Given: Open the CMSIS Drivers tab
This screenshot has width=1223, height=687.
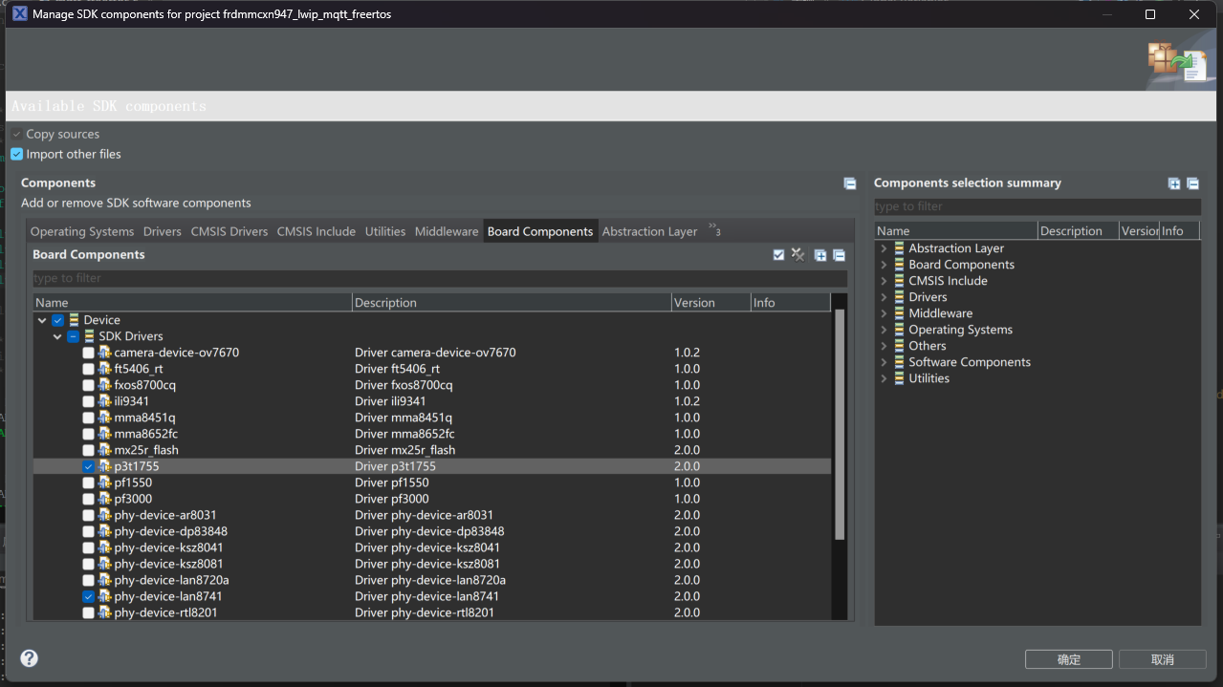Looking at the screenshot, I should [229, 231].
